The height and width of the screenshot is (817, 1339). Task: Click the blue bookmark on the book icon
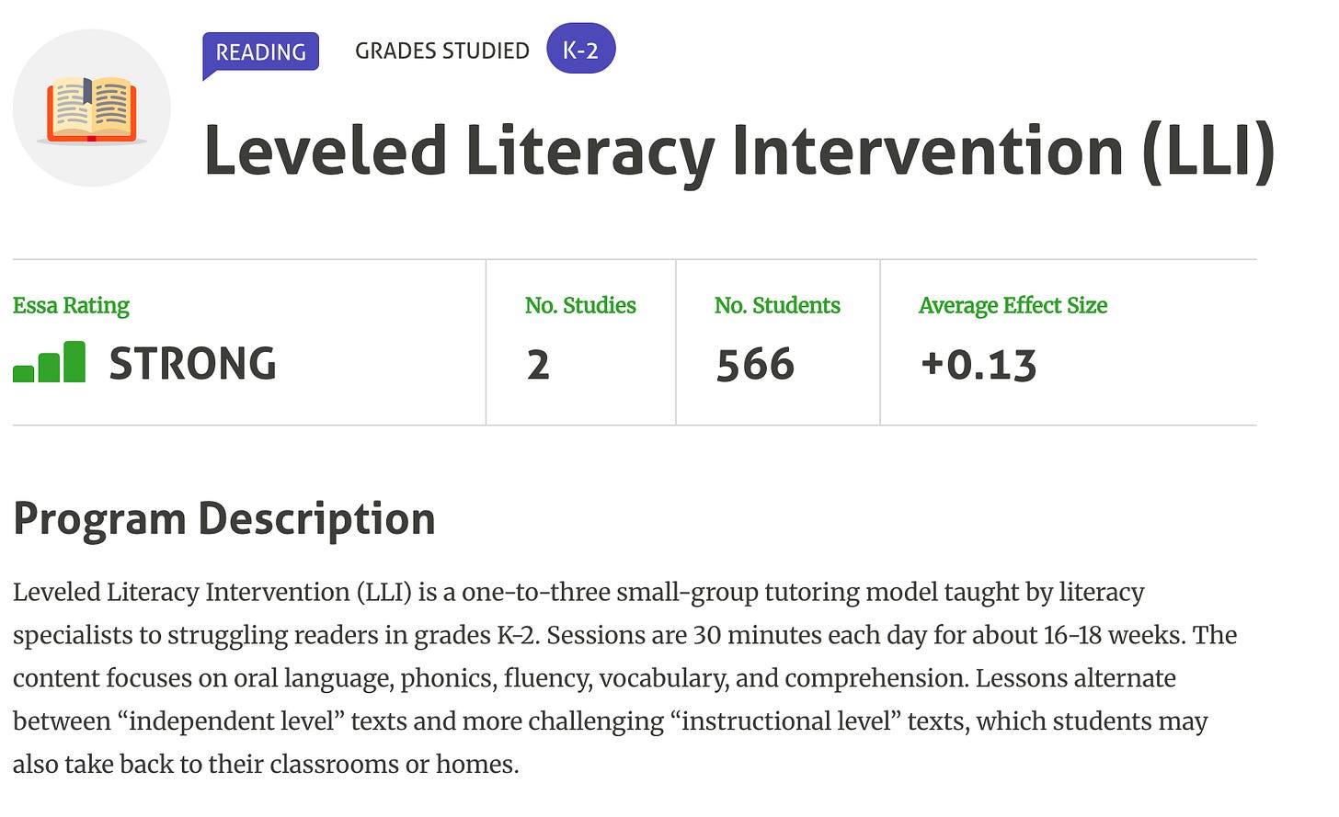(88, 90)
